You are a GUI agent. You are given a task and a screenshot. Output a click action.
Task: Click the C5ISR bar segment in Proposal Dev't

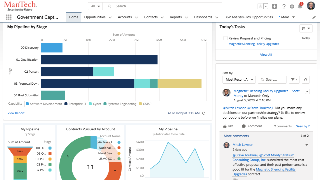click(179, 83)
